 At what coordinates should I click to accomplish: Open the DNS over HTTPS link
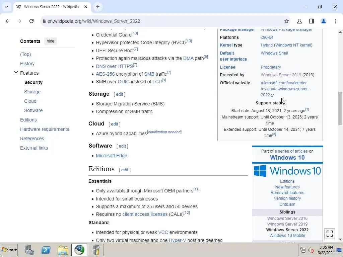pos(114,66)
